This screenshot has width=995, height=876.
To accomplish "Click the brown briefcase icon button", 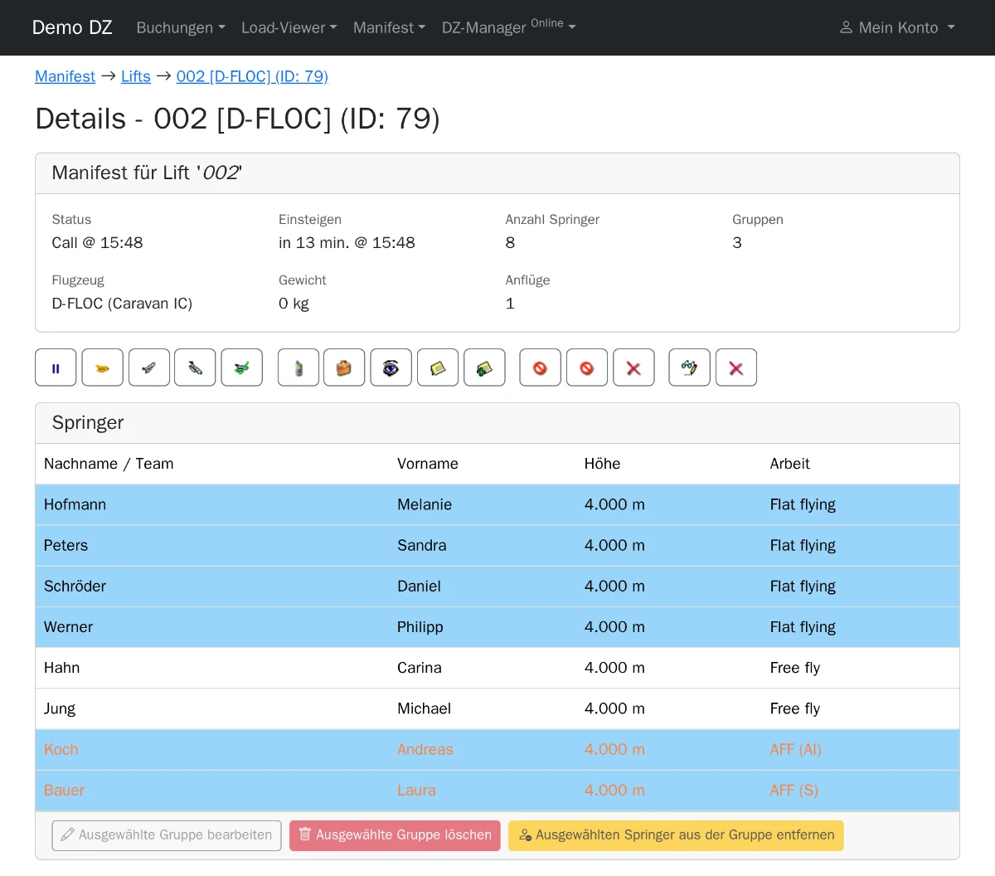I will (x=344, y=367).
